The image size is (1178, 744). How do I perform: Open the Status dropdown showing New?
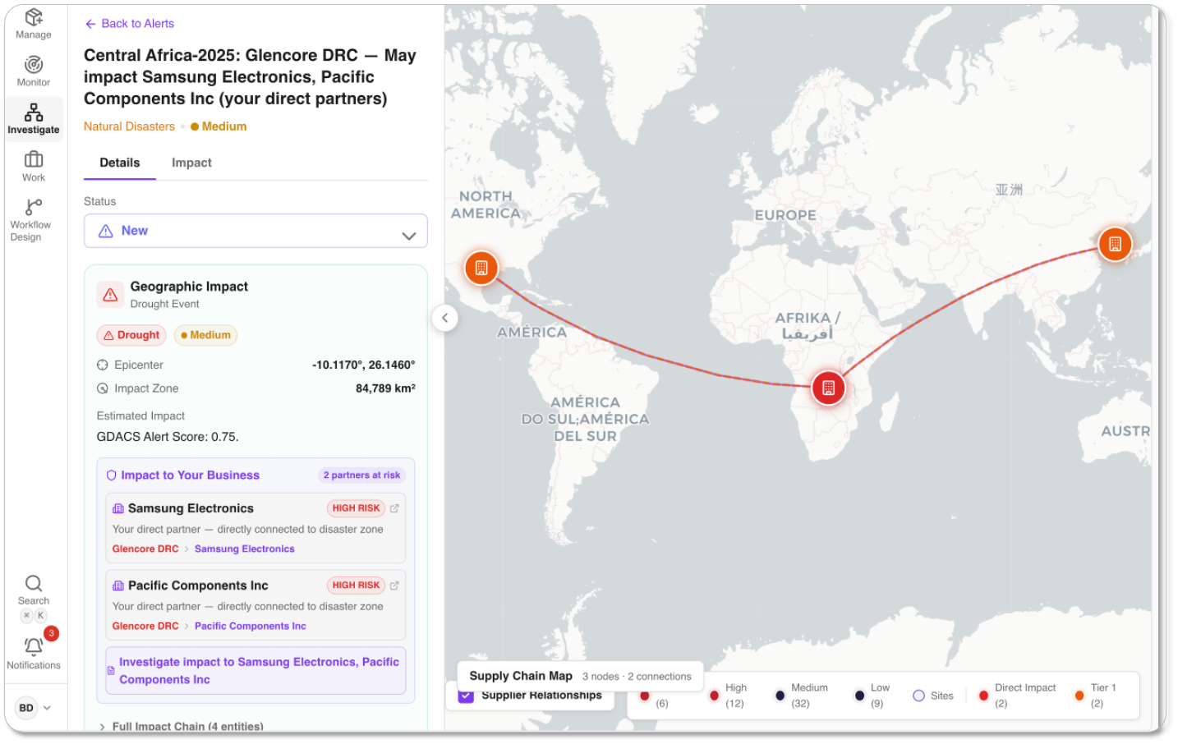click(255, 232)
